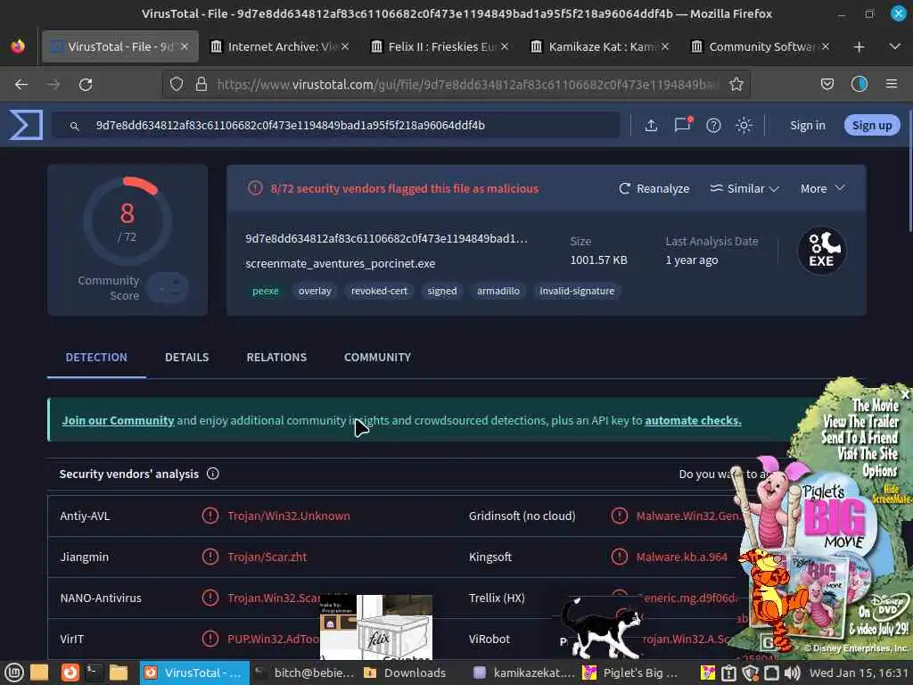Expand the Similar dropdown

[744, 188]
